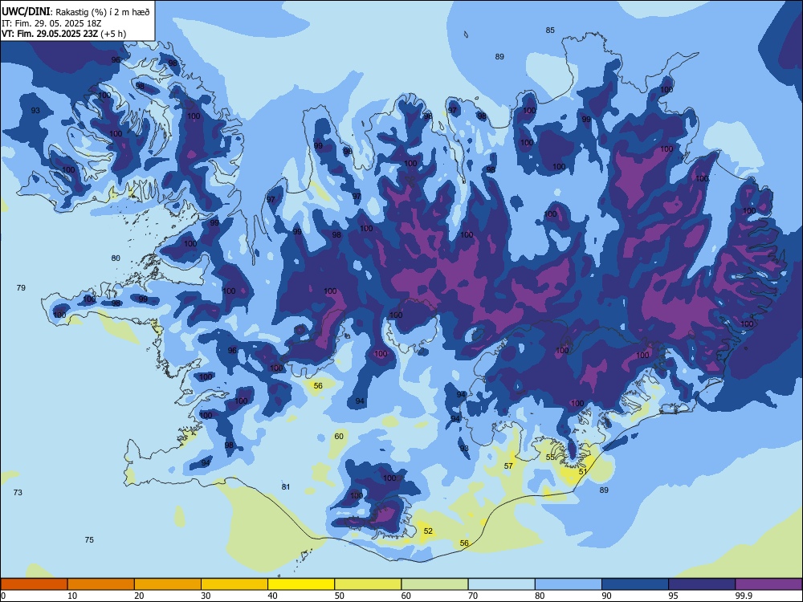
Task: Click the purple above-99.9 legend swatch
Action: coord(768,584)
